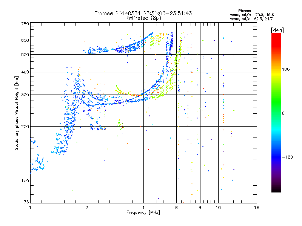
Task: Click the 'RwPretec (8p)' subtitle
Action: pyautogui.click(x=143, y=18)
